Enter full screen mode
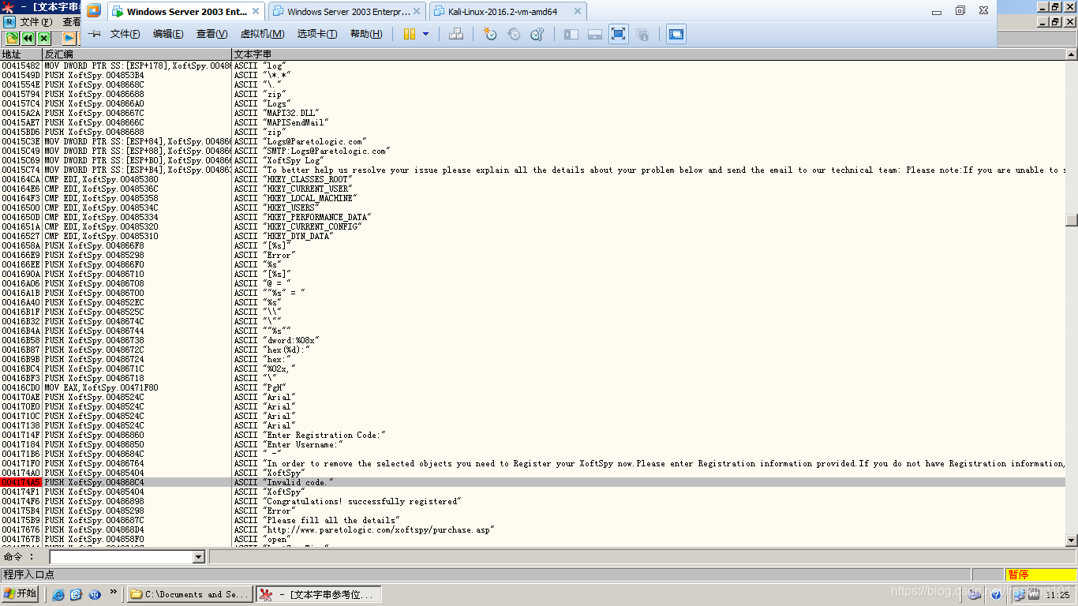 pyautogui.click(x=619, y=34)
